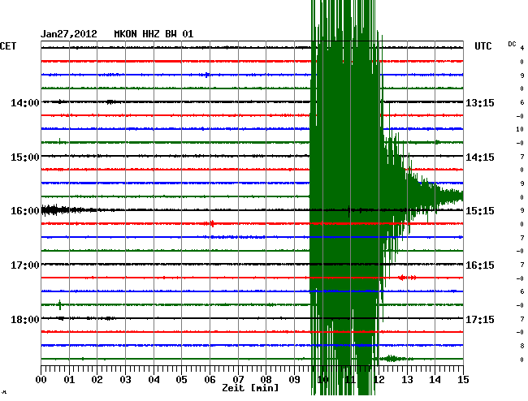
Task: Select the 17:15 UTC time label
Action: (x=480, y=319)
